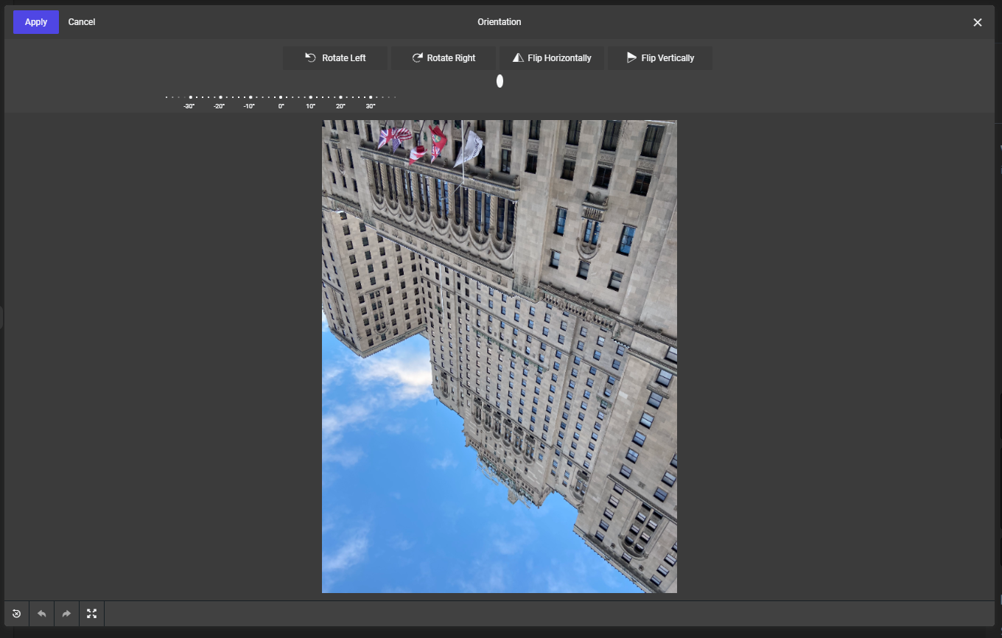Viewport: 1002px width, 638px height.
Task: Toggle fullscreen with the expand arrows icon
Action: click(91, 614)
